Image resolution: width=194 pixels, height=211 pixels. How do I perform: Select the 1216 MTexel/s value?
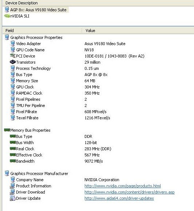pyautogui.click(x=97, y=118)
